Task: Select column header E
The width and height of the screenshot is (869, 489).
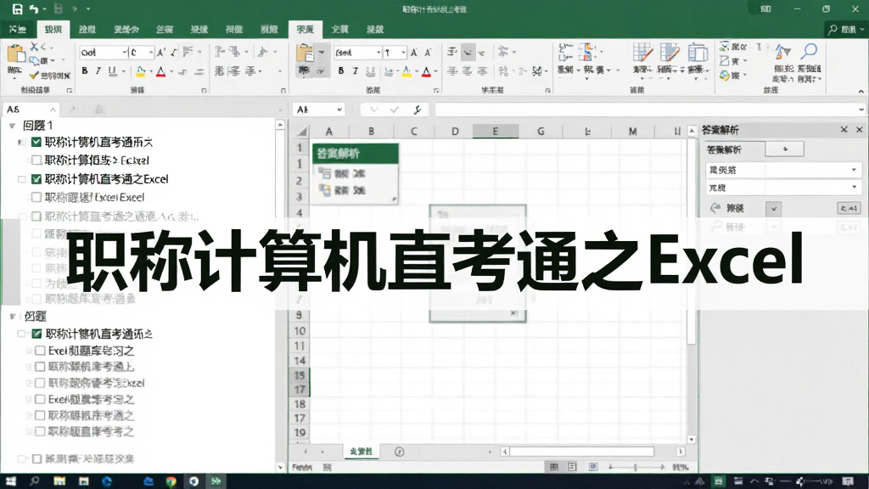Action: point(496,132)
